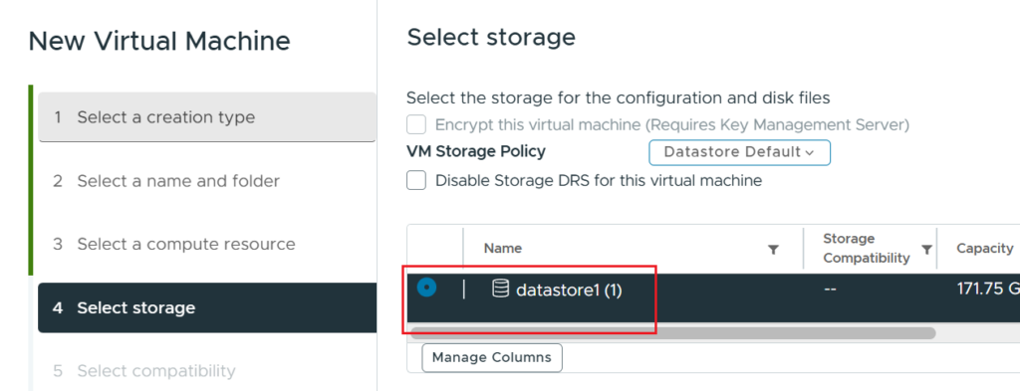This screenshot has width=1020, height=391.
Task: Sort by Storage Compatibility column header
Action: tap(866, 248)
